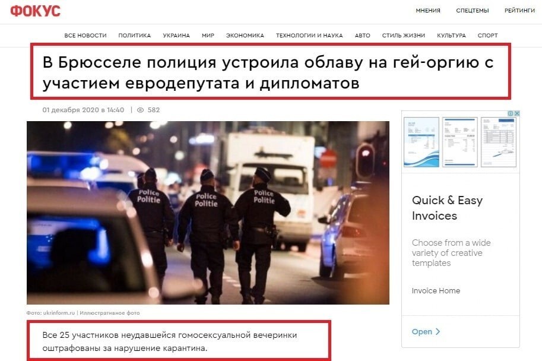Click the chevron next to Open
This screenshot has width=542, height=361.
tap(438, 331)
